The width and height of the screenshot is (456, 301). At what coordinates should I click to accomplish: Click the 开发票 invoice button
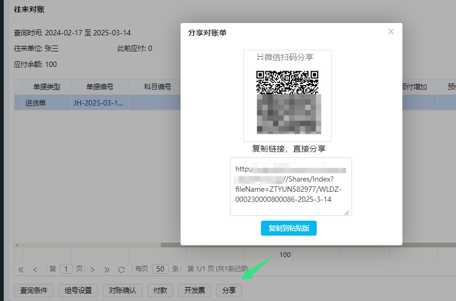pos(195,290)
